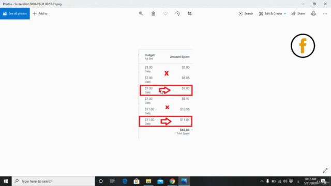The image size is (331, 186).
Task: Show hidden system tray icons
Action: pos(262,181)
